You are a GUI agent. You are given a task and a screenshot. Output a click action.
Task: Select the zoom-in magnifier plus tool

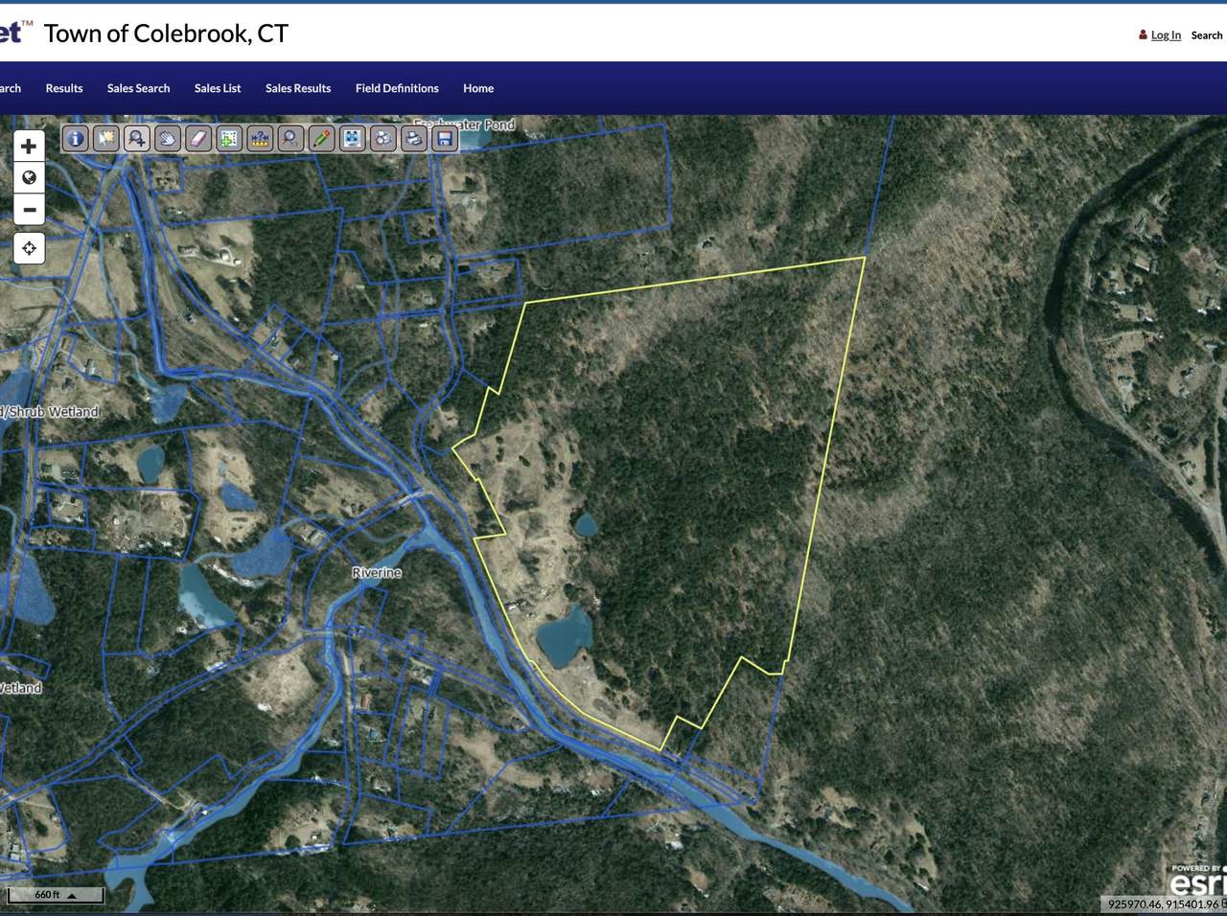pos(137,139)
